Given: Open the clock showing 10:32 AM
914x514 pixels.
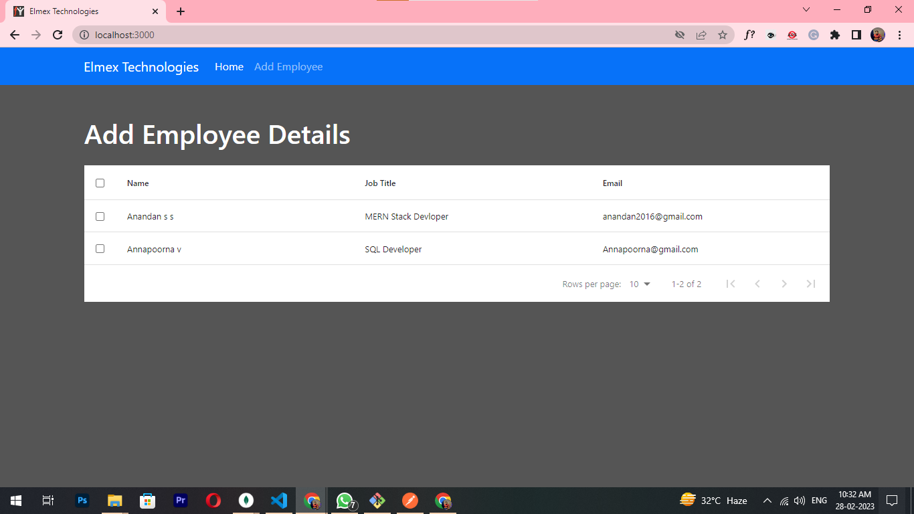Looking at the screenshot, I should [x=854, y=501].
